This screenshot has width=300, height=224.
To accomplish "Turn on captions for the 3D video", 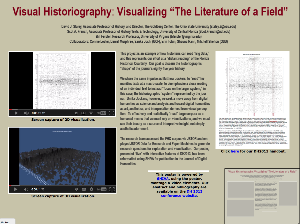I will pos(83,189).
